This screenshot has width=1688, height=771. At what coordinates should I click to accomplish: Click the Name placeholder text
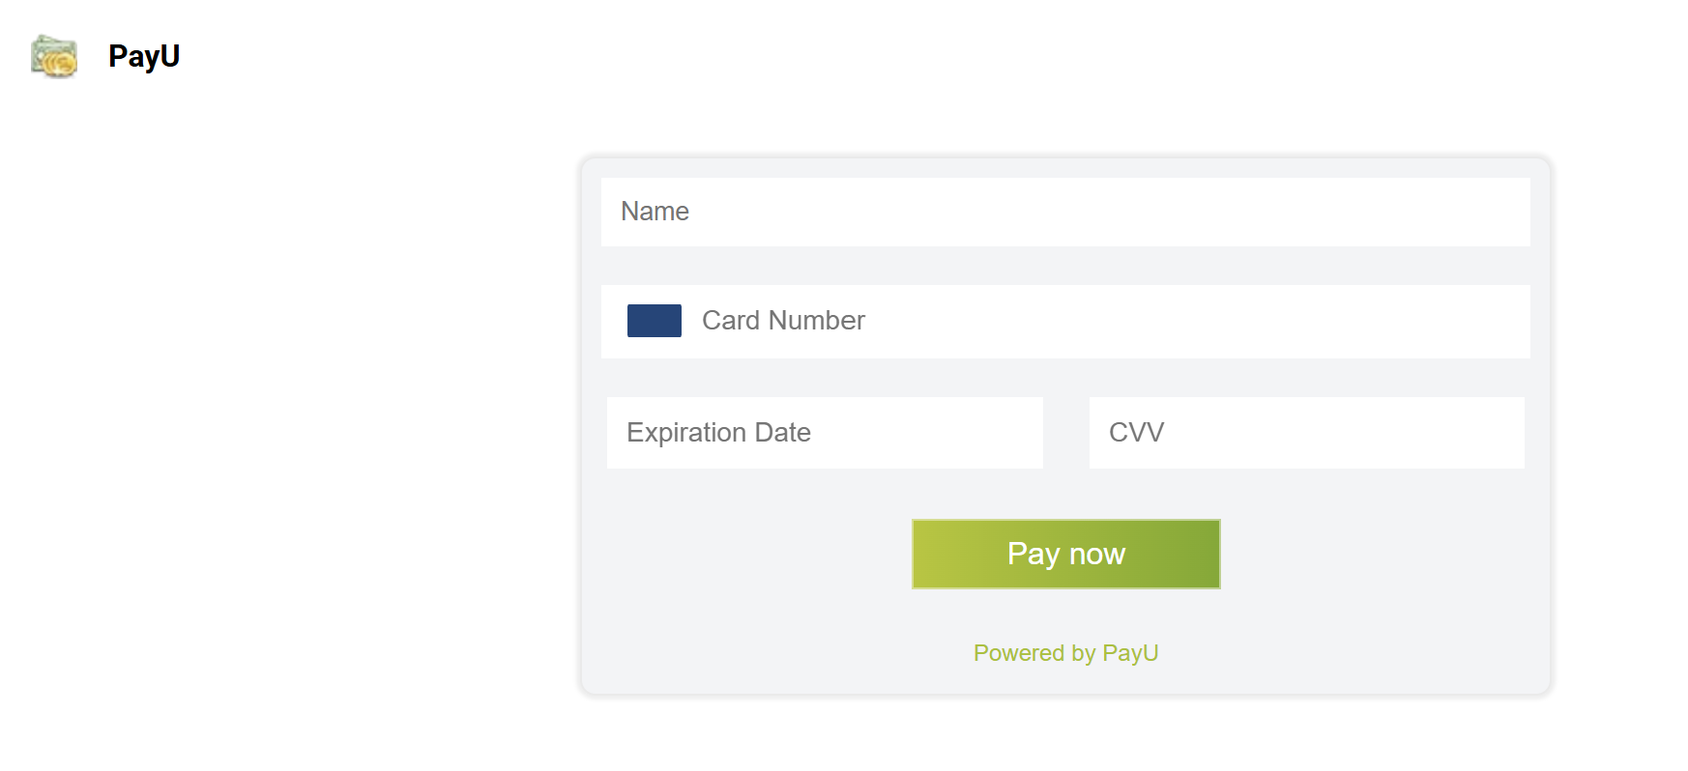tap(655, 212)
